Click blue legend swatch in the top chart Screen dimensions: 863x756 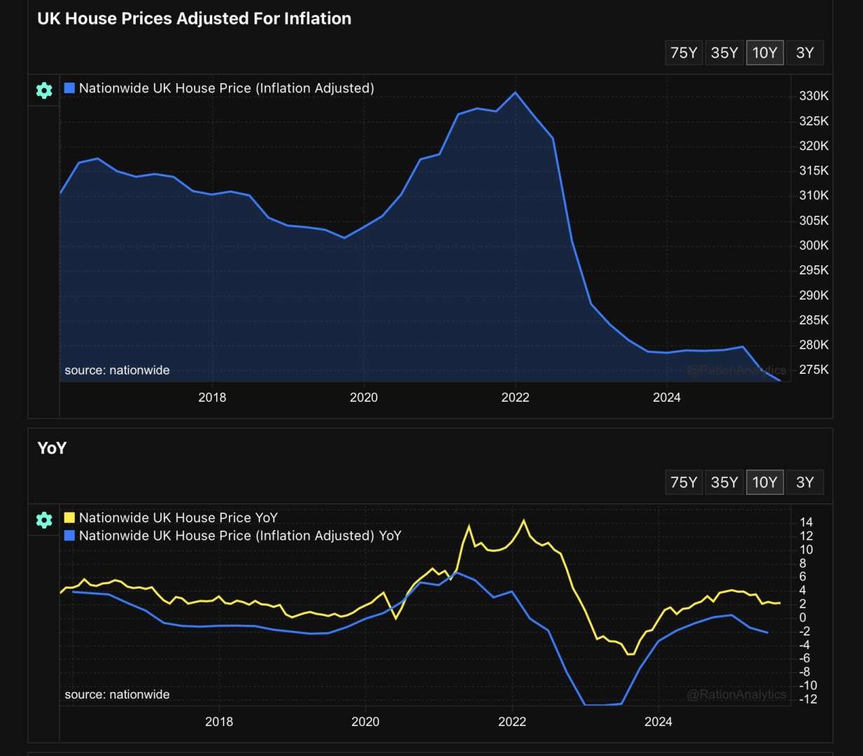pyautogui.click(x=69, y=88)
